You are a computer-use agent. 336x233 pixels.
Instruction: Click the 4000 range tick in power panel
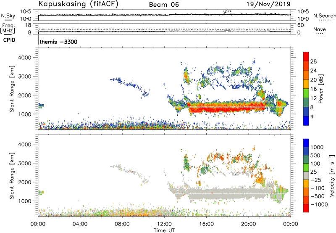[25, 58]
